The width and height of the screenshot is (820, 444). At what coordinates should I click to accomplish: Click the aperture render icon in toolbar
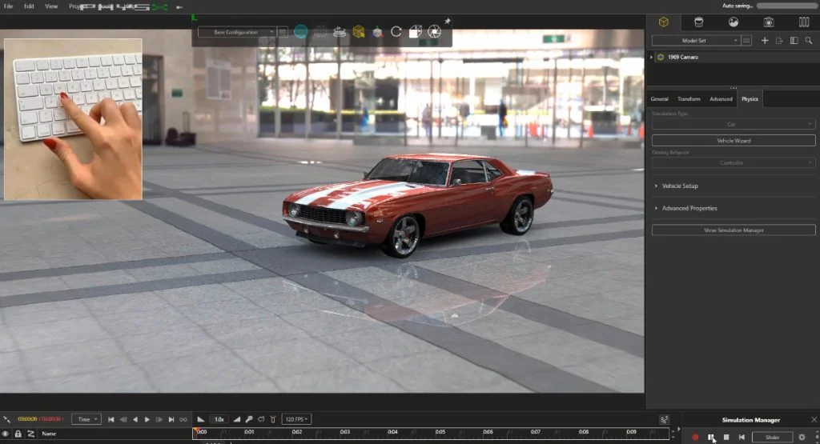coord(434,32)
